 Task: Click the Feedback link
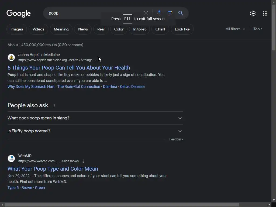(176, 139)
